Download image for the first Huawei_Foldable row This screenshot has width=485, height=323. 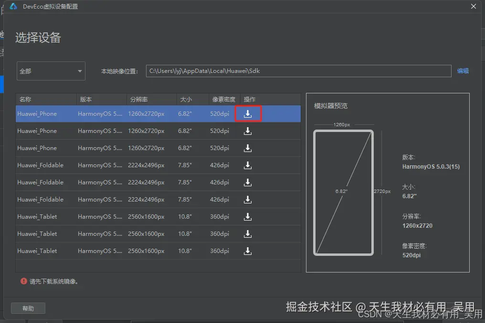pyautogui.click(x=248, y=165)
